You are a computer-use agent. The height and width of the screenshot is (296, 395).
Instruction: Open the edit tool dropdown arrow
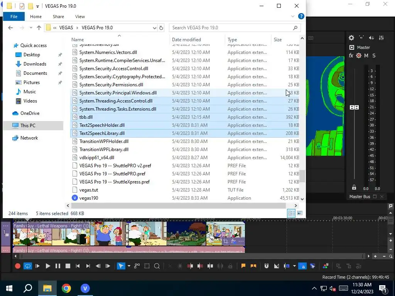click(x=129, y=266)
